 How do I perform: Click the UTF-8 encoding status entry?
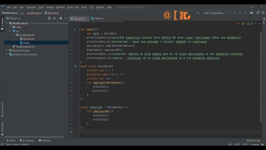pyautogui.click(x=245, y=145)
